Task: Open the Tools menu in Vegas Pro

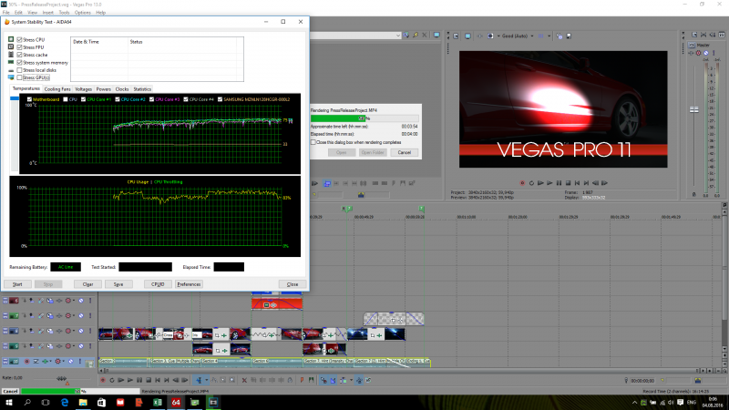Action: coord(65,12)
